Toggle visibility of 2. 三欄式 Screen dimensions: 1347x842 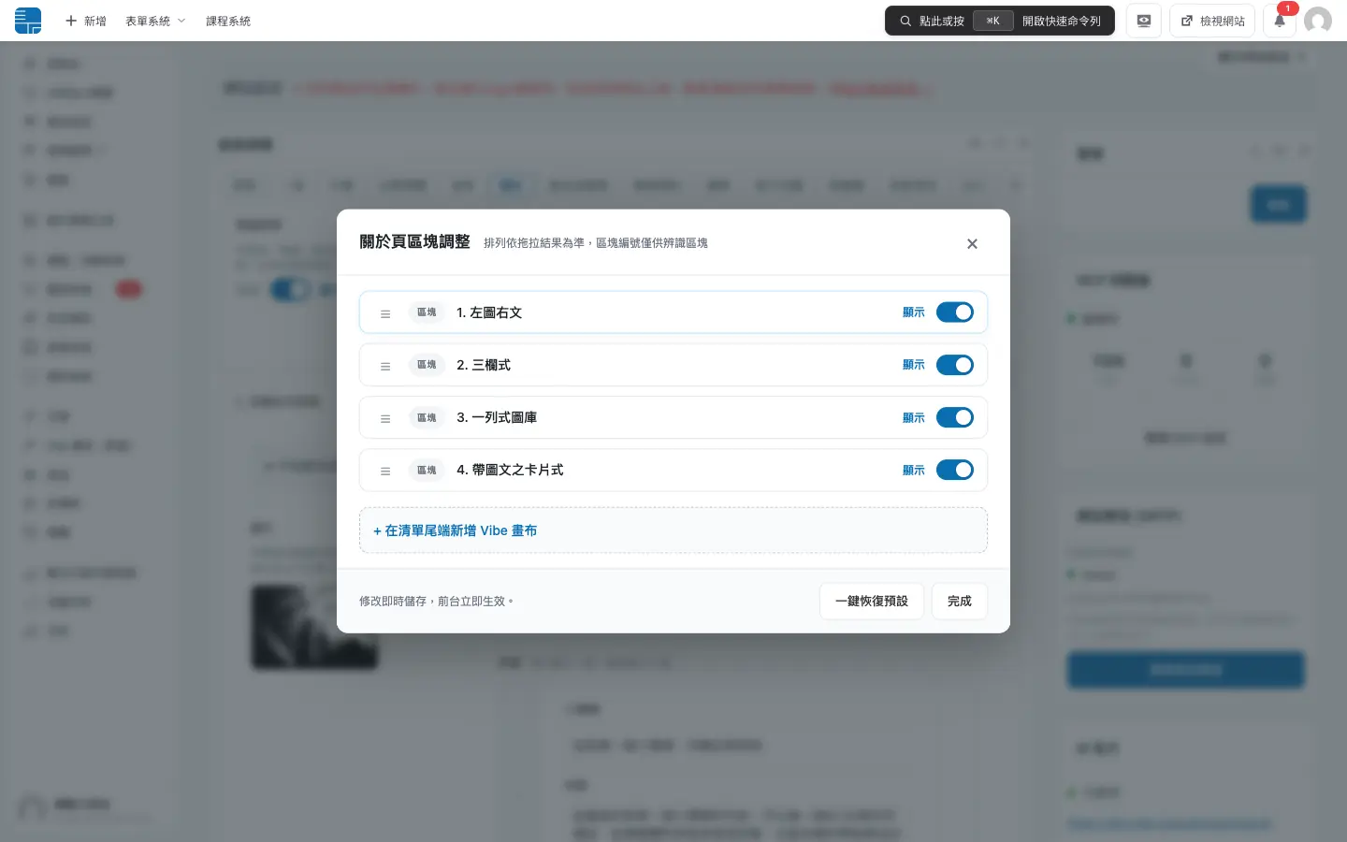click(x=955, y=365)
